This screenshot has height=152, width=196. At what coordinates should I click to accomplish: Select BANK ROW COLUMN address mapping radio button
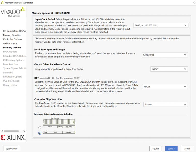click(40, 133)
